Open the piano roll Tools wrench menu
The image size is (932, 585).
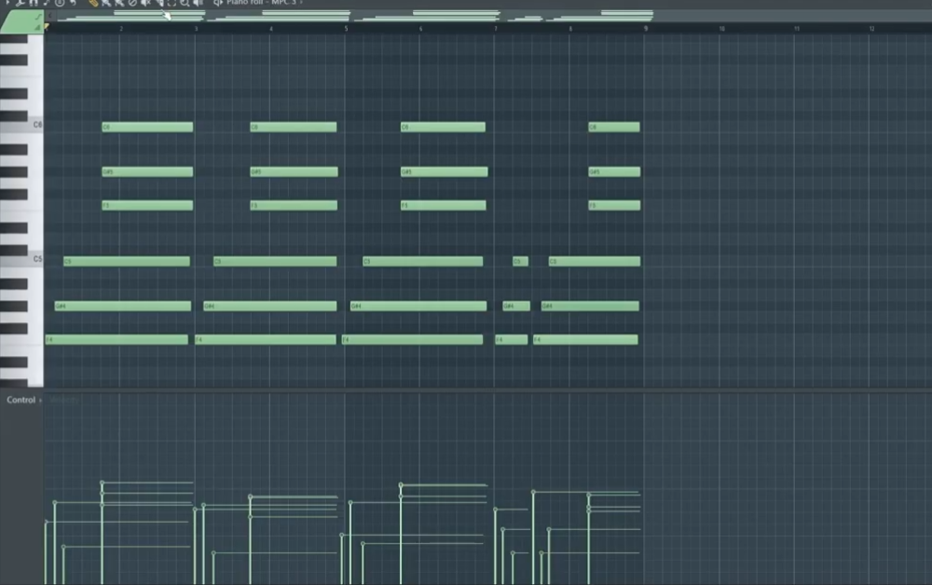click(21, 3)
